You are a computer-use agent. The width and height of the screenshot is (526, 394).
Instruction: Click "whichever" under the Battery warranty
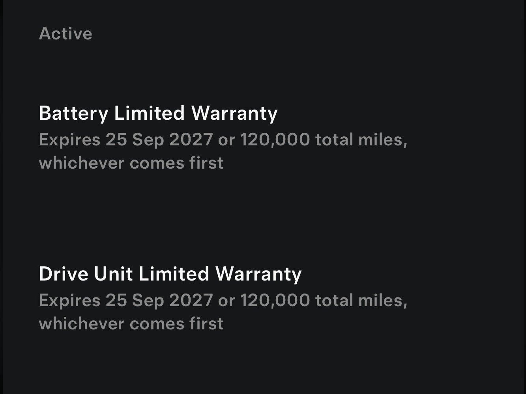coord(81,163)
